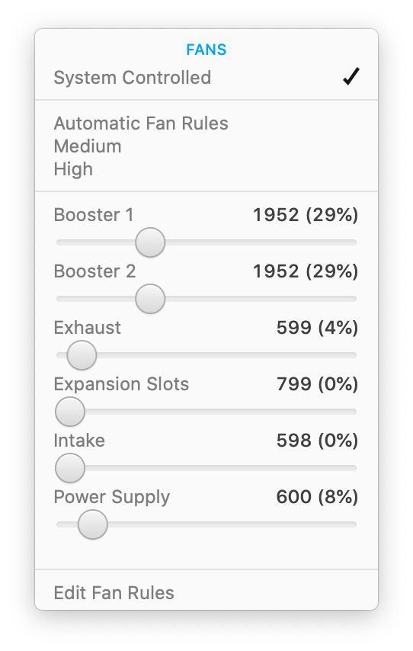
Task: Click the FANS header title
Action: coord(206,50)
